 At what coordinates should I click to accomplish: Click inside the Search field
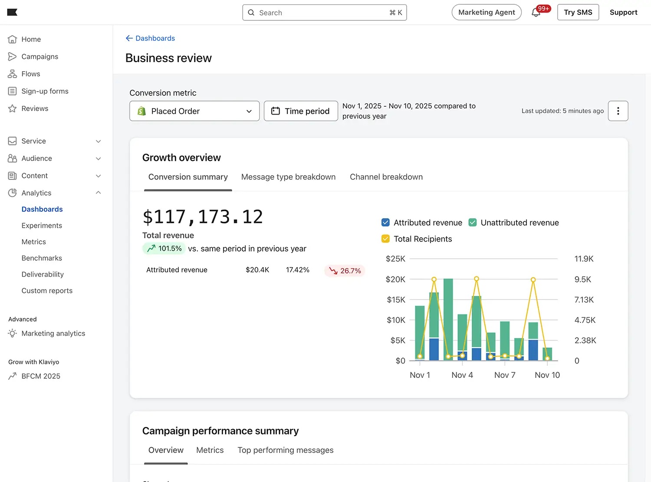click(324, 12)
